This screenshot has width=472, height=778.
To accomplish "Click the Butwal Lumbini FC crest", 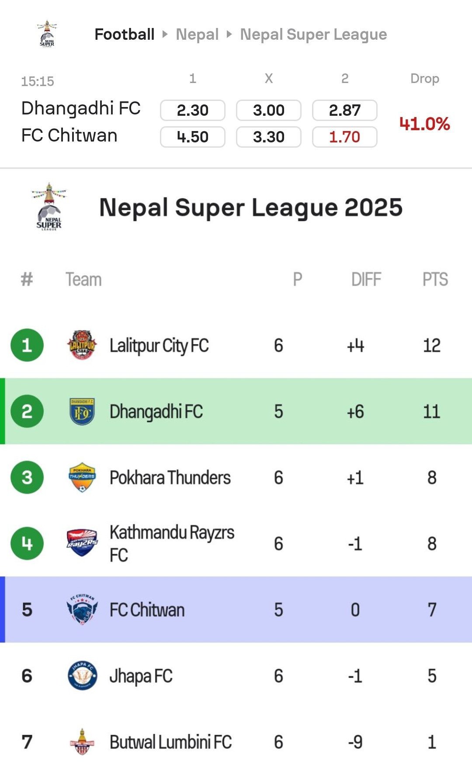I will (x=82, y=742).
